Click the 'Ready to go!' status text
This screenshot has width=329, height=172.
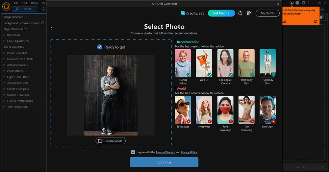pos(115,47)
